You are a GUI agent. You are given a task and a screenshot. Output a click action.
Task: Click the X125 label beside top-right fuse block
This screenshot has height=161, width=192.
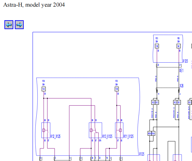(x=185, y=61)
